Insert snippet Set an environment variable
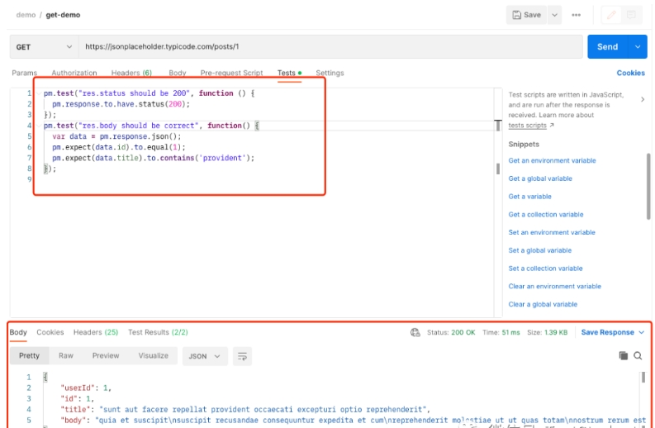Image resolution: width=655 pixels, height=428 pixels. coord(552,232)
